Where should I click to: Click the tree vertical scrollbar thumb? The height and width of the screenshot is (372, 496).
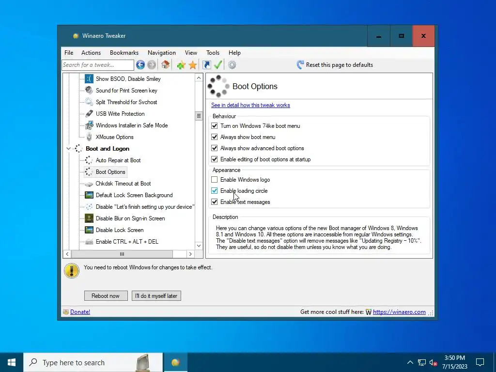point(199,116)
